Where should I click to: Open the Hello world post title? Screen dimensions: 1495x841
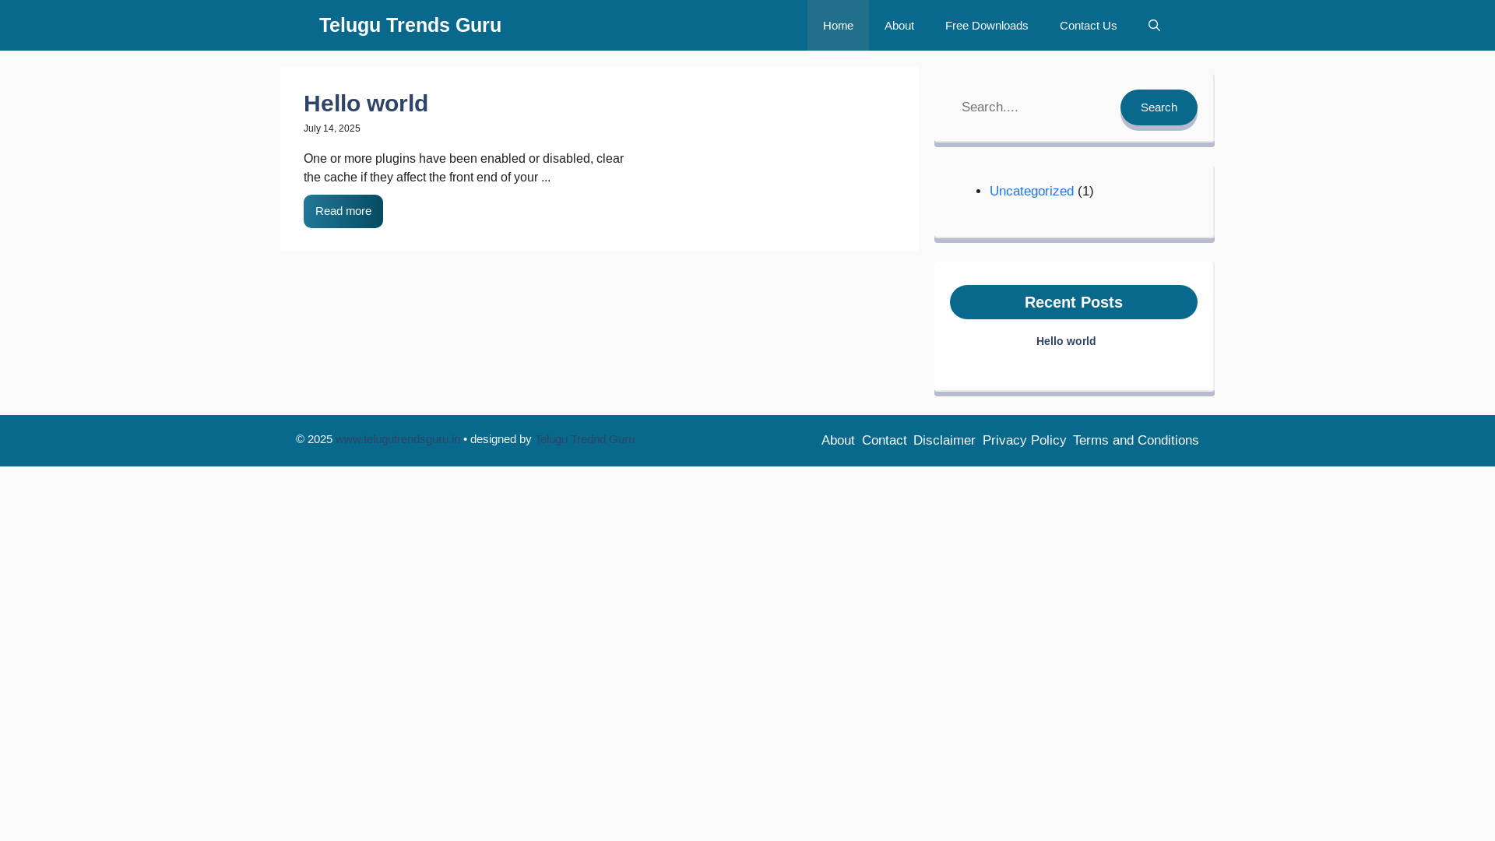coord(366,103)
